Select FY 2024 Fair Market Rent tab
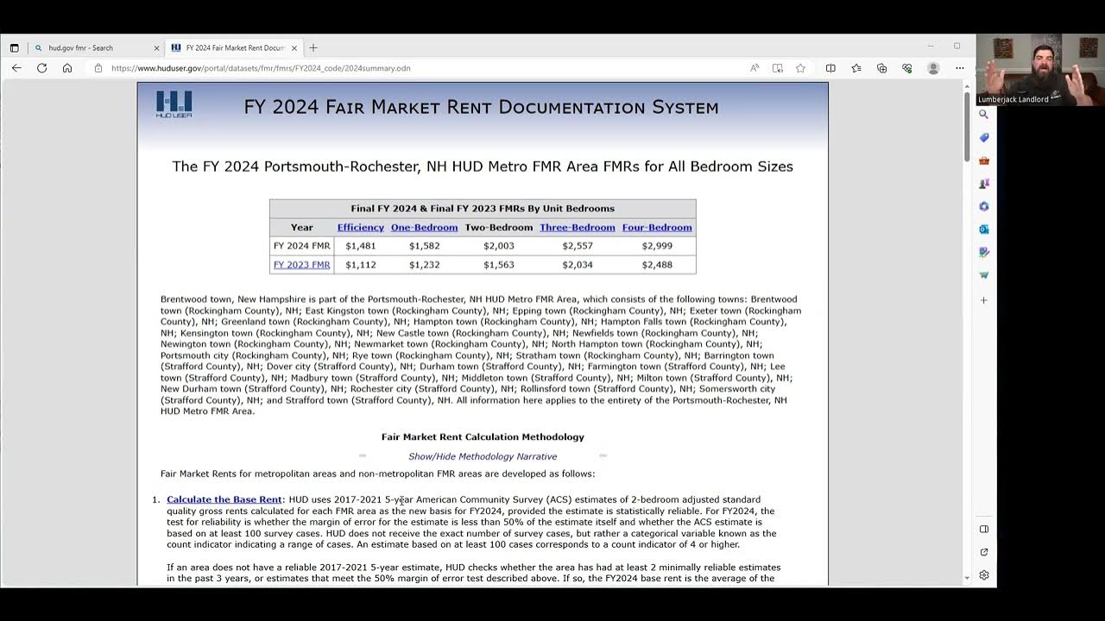This screenshot has height=621, width=1105. tap(233, 48)
